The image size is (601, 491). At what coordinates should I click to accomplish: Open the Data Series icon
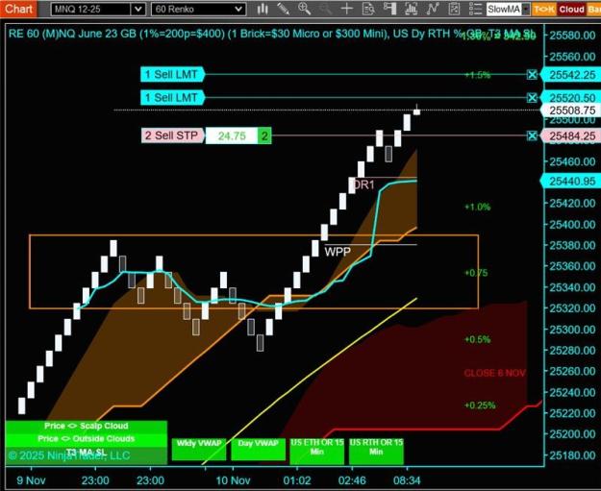(x=411, y=9)
